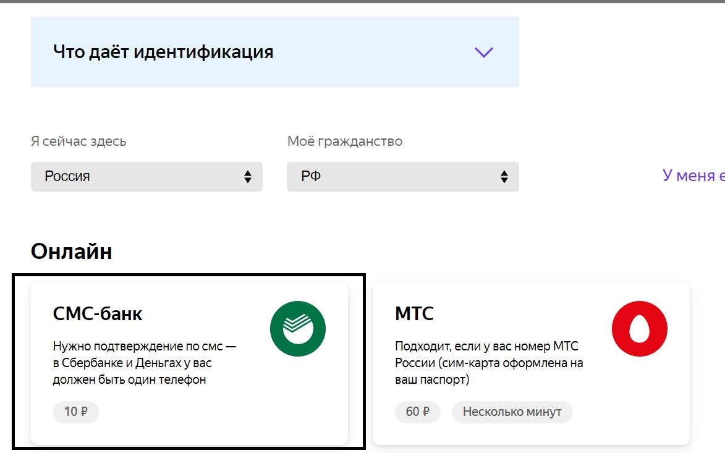Open the "Моё гражданство" РФ dropdown
725x453 pixels.
point(403,177)
